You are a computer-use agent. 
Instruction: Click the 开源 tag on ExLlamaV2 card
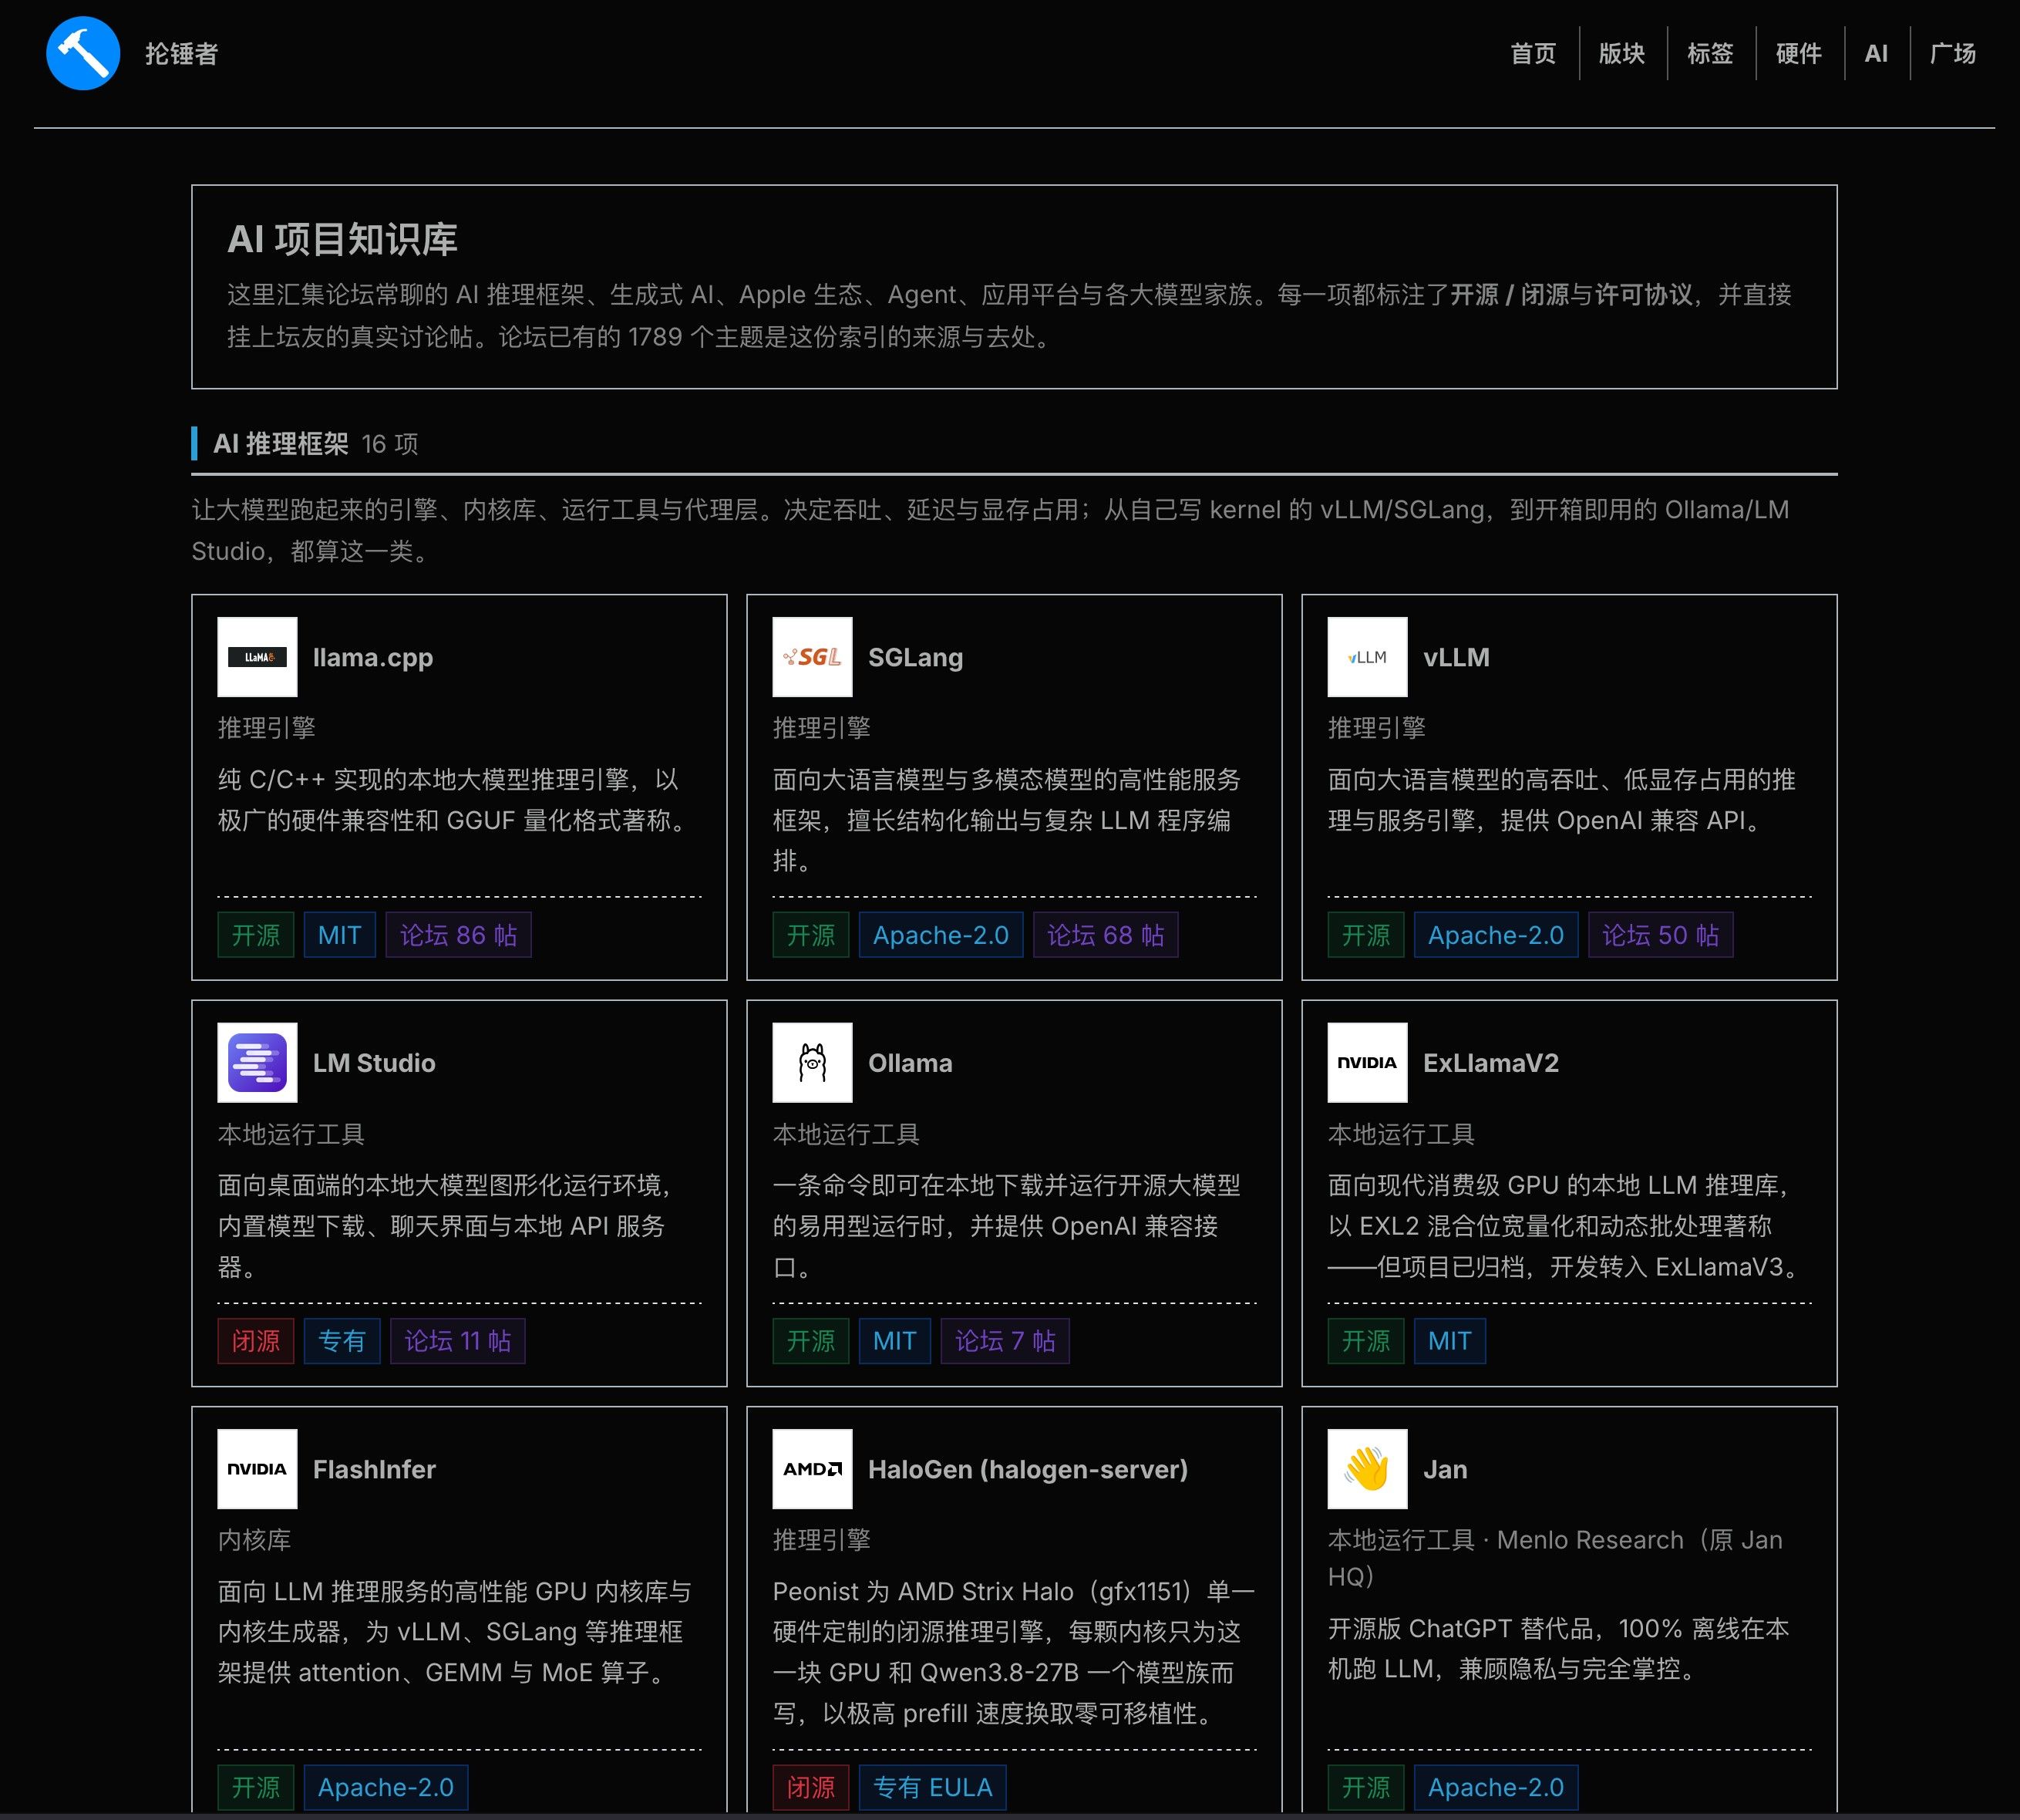click(1365, 1341)
